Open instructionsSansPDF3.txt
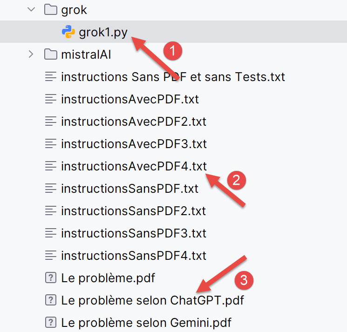The image size is (347, 332). click(133, 233)
